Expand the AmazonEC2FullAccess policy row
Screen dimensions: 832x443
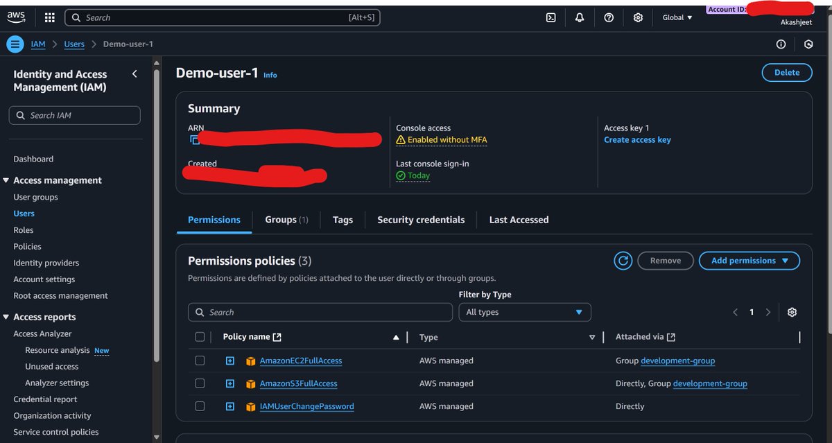tap(230, 361)
